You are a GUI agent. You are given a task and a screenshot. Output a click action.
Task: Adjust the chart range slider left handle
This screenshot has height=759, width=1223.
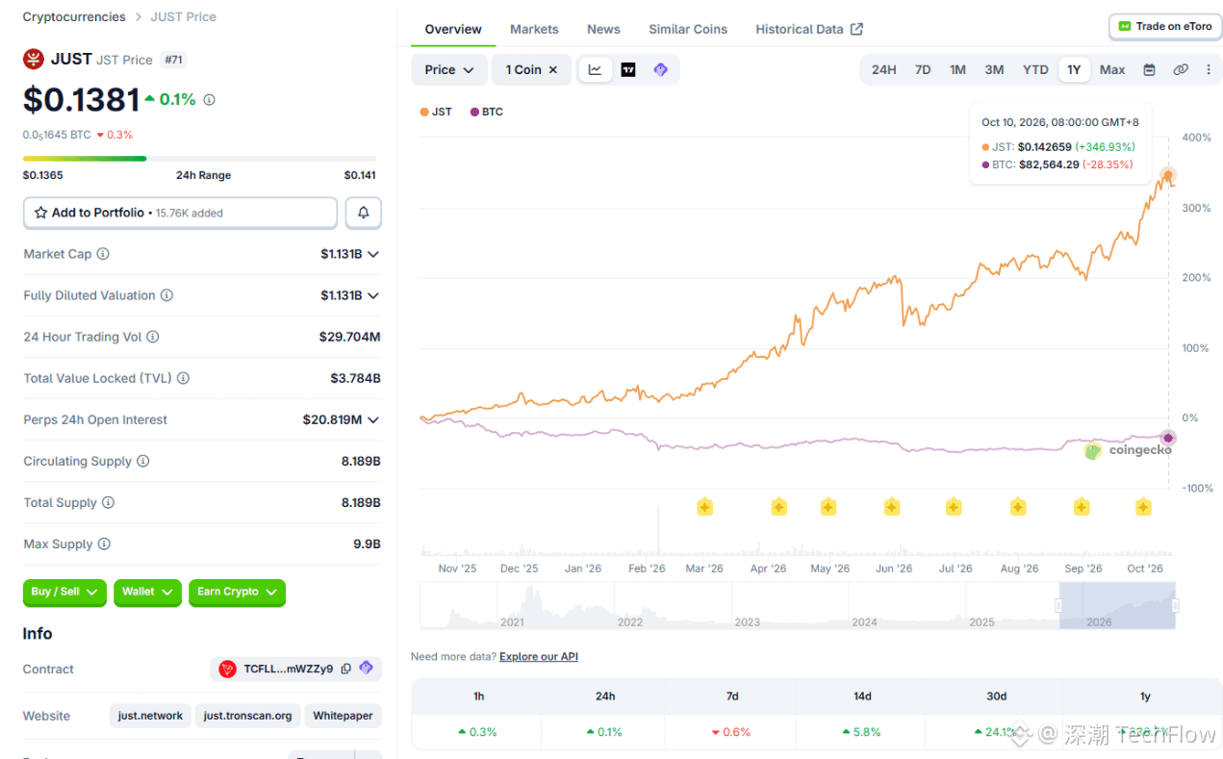pos(1058,605)
